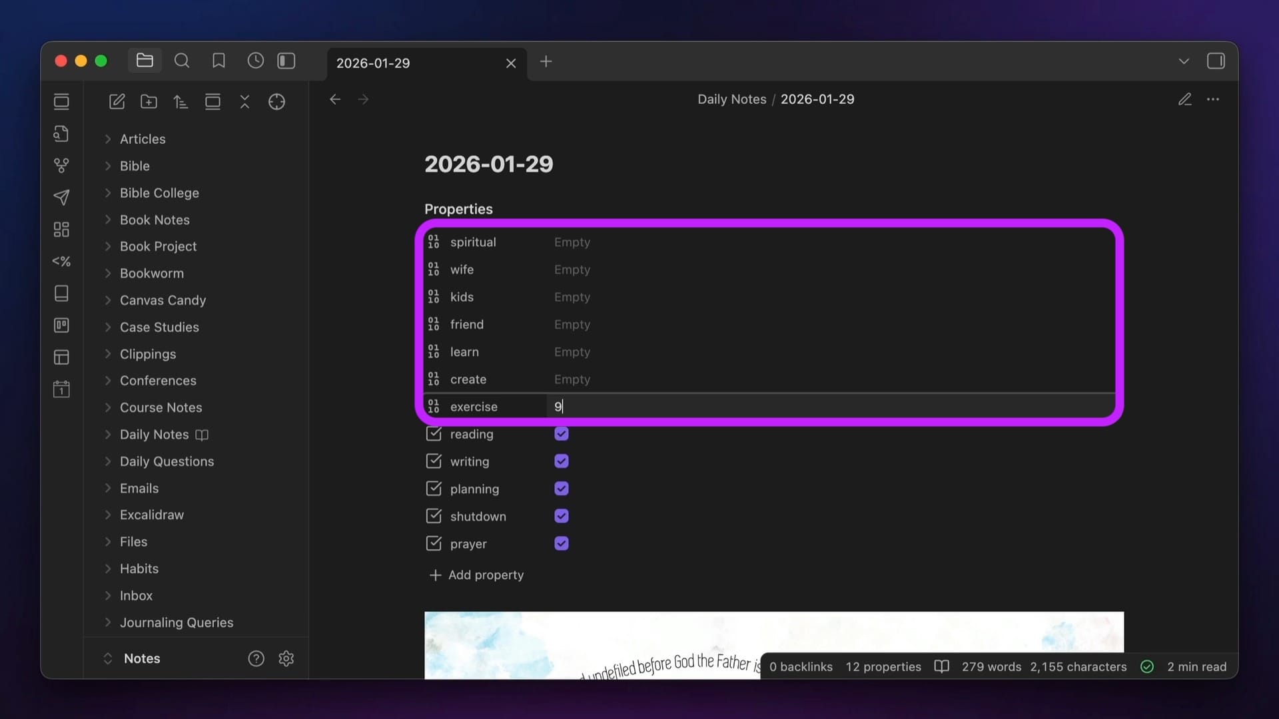Open daily note calendar ribbon icon

point(61,389)
